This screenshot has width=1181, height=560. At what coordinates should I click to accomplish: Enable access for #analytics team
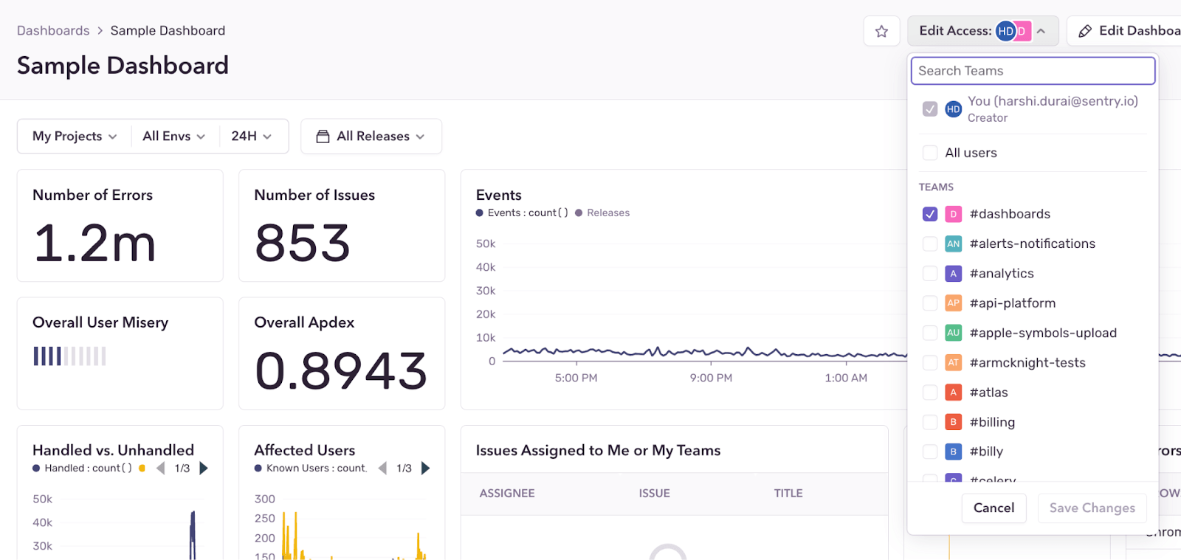point(930,274)
